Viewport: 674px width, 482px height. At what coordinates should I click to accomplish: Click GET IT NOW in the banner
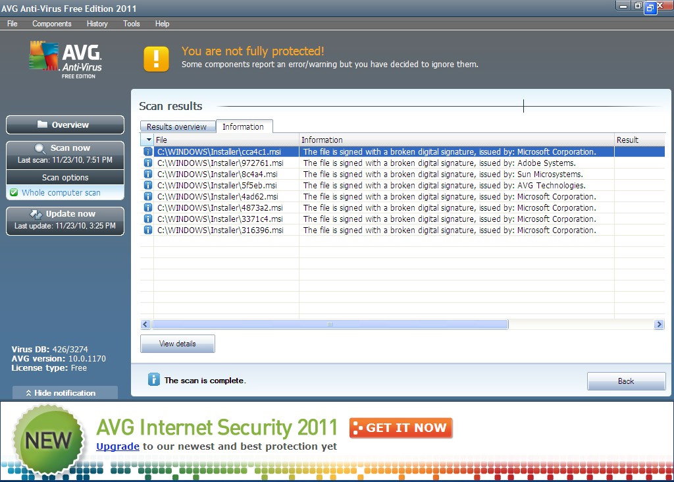pos(401,428)
